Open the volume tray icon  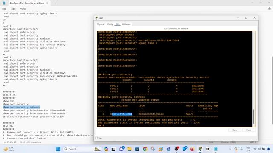tap(259, 149)
